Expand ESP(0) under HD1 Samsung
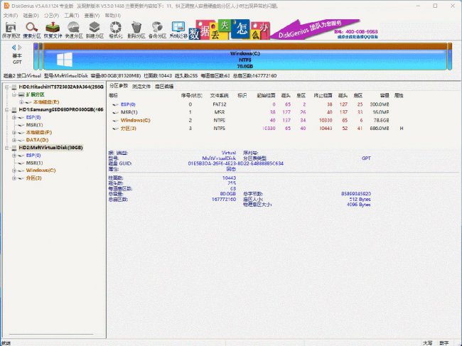 click(x=14, y=117)
